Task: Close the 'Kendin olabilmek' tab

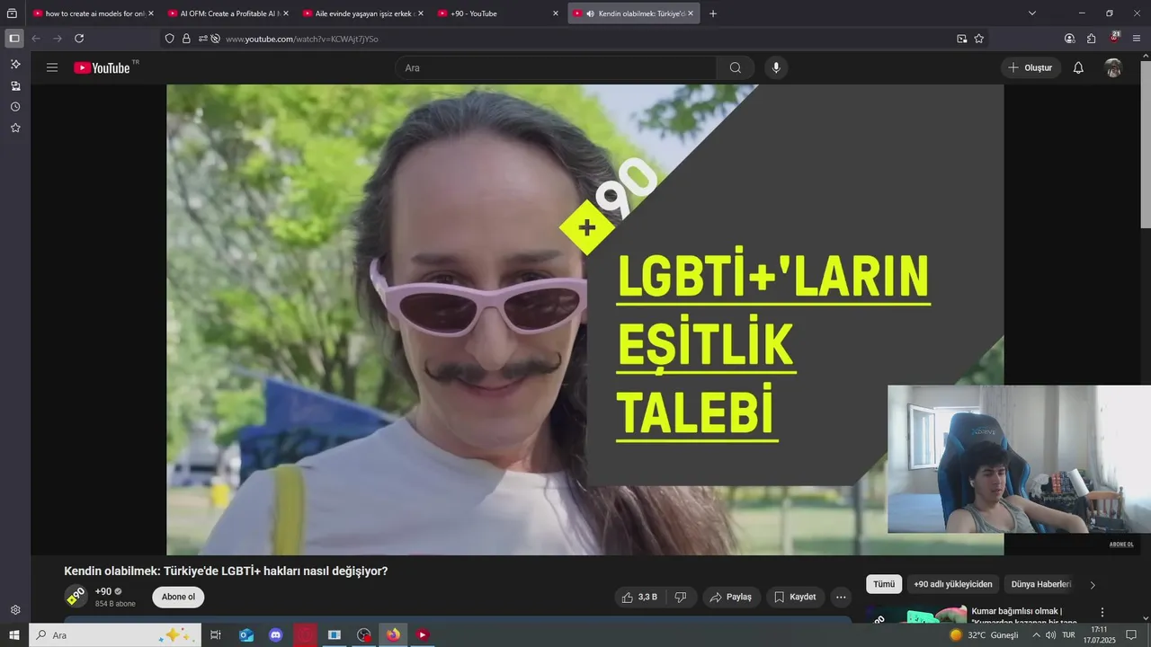Action: coord(690,13)
